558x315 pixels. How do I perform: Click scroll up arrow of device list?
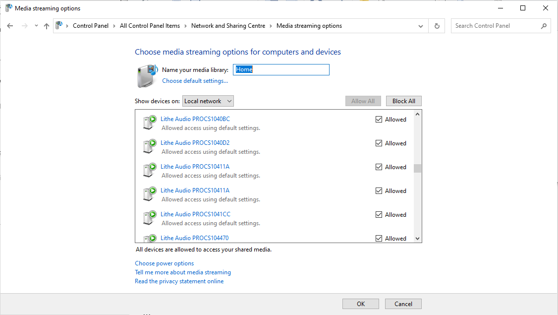pyautogui.click(x=417, y=114)
